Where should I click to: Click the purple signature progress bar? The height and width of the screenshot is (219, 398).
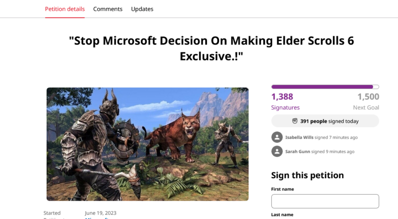coord(325,87)
